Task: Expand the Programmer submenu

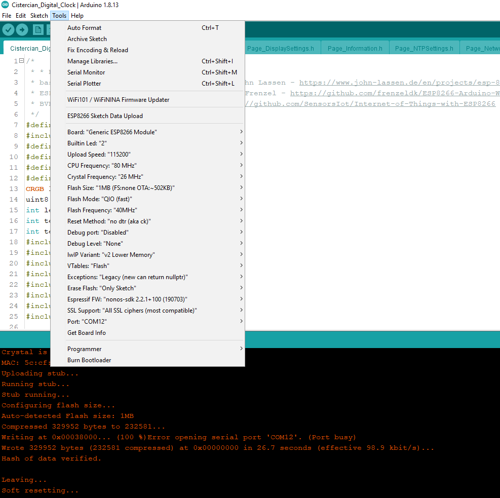Action: pos(147,349)
